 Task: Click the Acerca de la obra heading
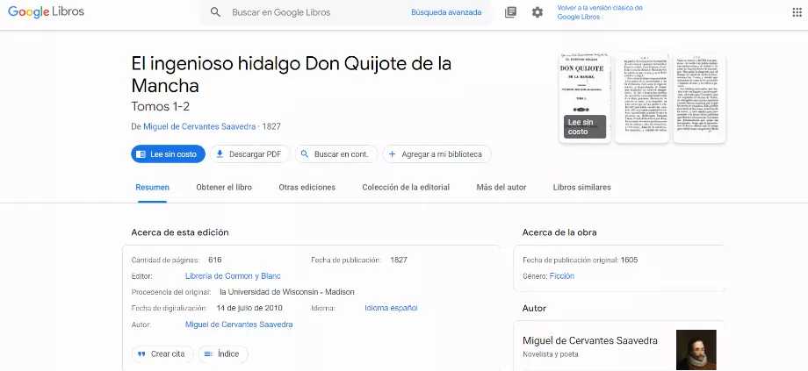click(559, 232)
